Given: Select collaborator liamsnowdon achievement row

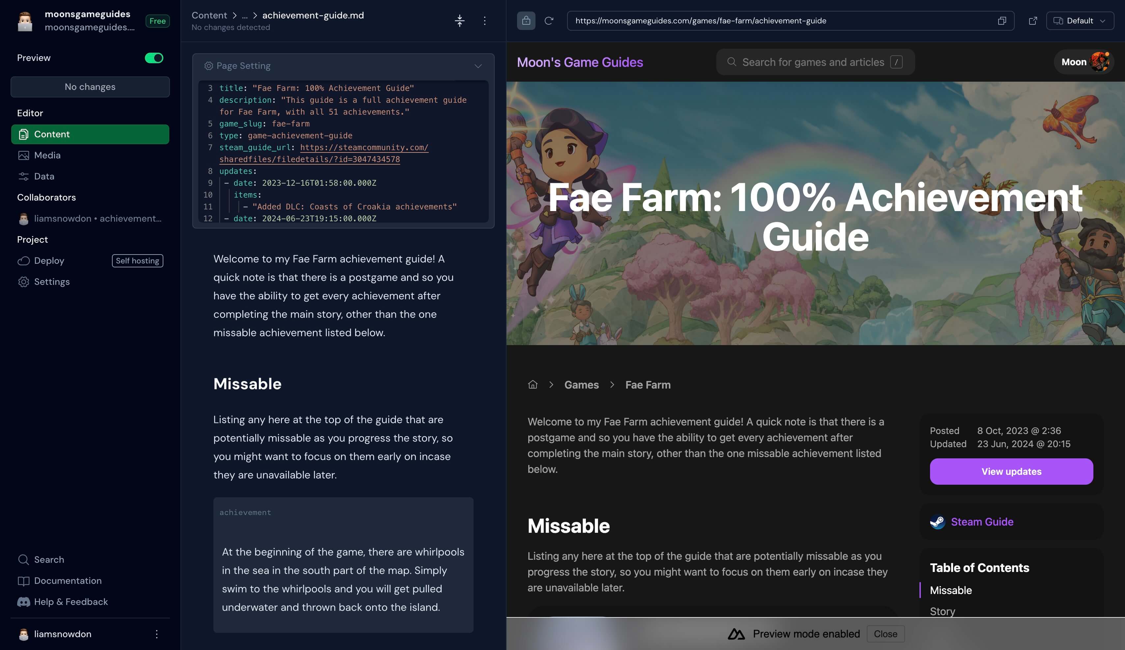Looking at the screenshot, I should 90,219.
